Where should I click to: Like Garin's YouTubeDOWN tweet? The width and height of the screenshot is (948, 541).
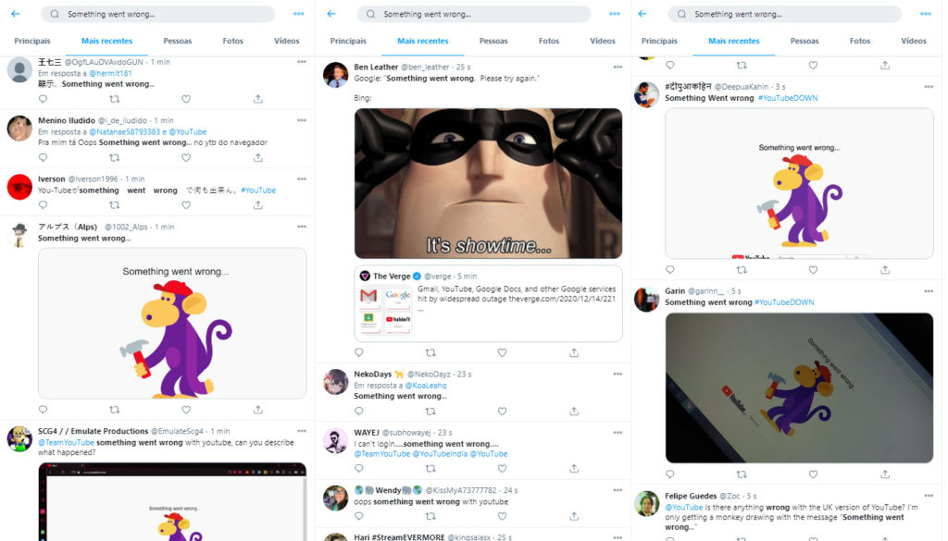(813, 474)
